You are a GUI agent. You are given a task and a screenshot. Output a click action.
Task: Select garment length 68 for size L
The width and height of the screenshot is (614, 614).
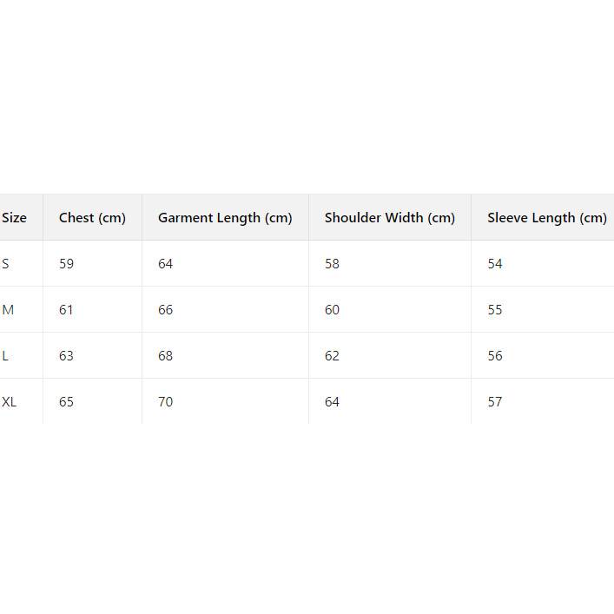coord(166,356)
